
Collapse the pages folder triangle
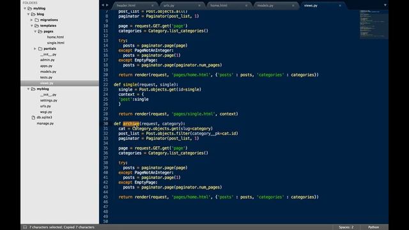pyautogui.click(x=35, y=31)
